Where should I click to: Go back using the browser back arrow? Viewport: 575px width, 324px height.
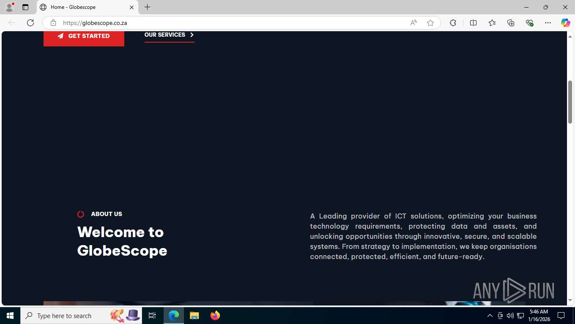(12, 23)
